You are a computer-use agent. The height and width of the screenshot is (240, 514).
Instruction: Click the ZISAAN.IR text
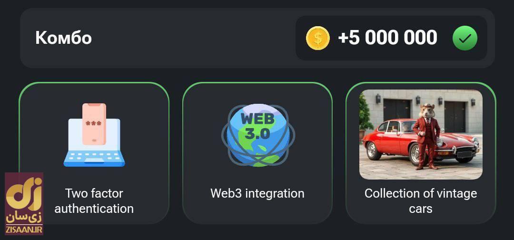[24, 230]
